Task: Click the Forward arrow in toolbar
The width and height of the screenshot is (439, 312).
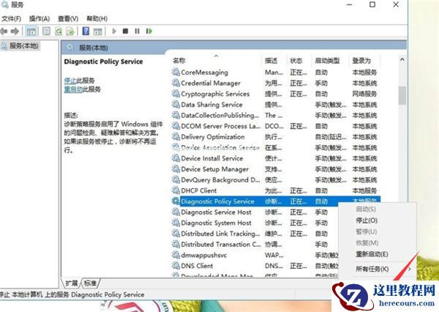Action: pyautogui.click(x=15, y=31)
